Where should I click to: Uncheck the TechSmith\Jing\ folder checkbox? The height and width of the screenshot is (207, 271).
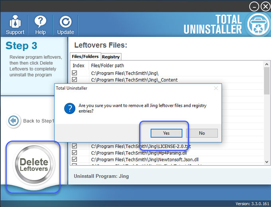75,73
